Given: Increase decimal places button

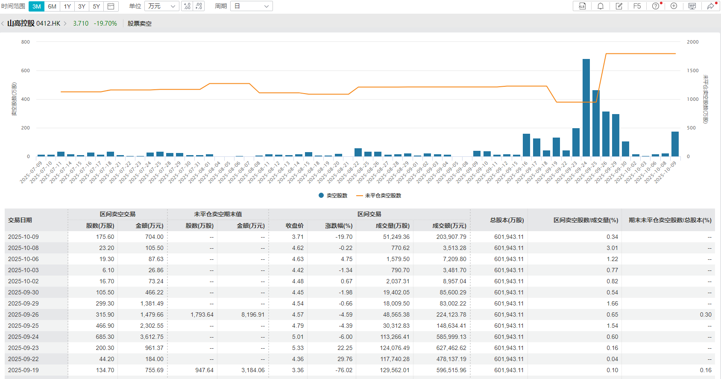Looking at the screenshot, I should [x=187, y=6].
